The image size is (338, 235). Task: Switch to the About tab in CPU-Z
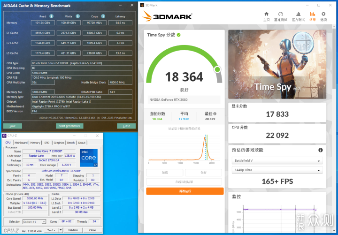(x=82, y=143)
